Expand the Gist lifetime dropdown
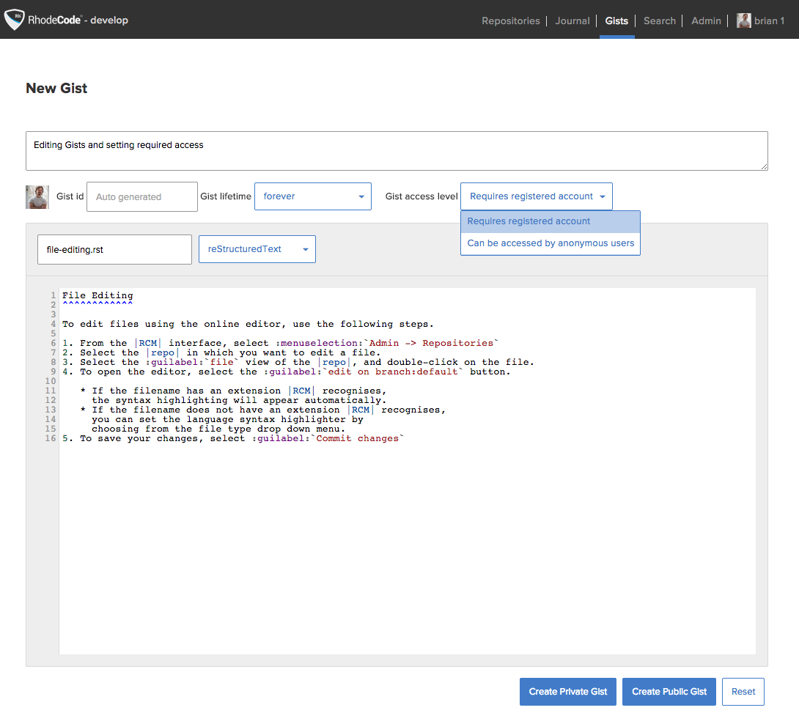 tap(312, 196)
